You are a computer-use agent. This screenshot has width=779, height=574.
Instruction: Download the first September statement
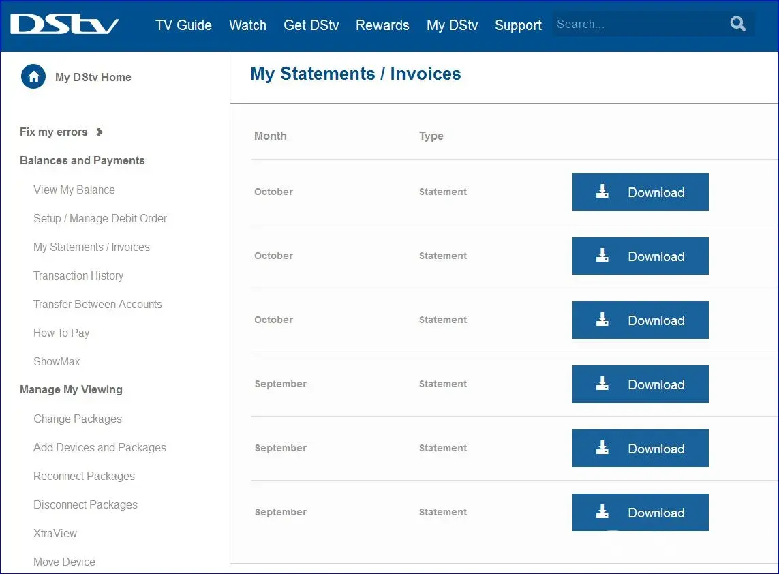tap(640, 384)
